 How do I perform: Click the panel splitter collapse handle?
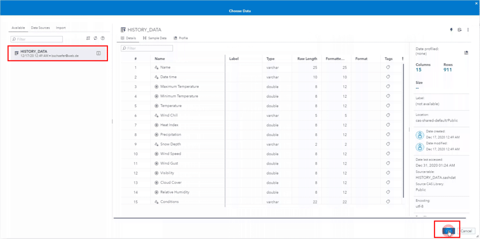point(112,122)
